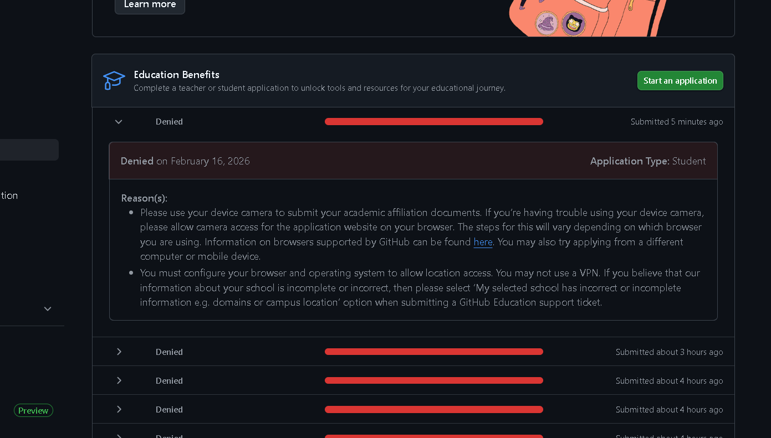This screenshot has width=771, height=438.
Task: Click the yellow cat badge on backpack
Action: (573, 24)
